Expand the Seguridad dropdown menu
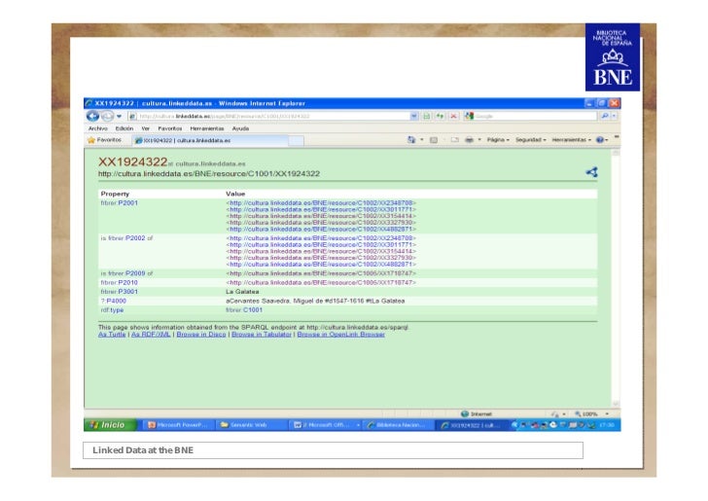 point(531,140)
